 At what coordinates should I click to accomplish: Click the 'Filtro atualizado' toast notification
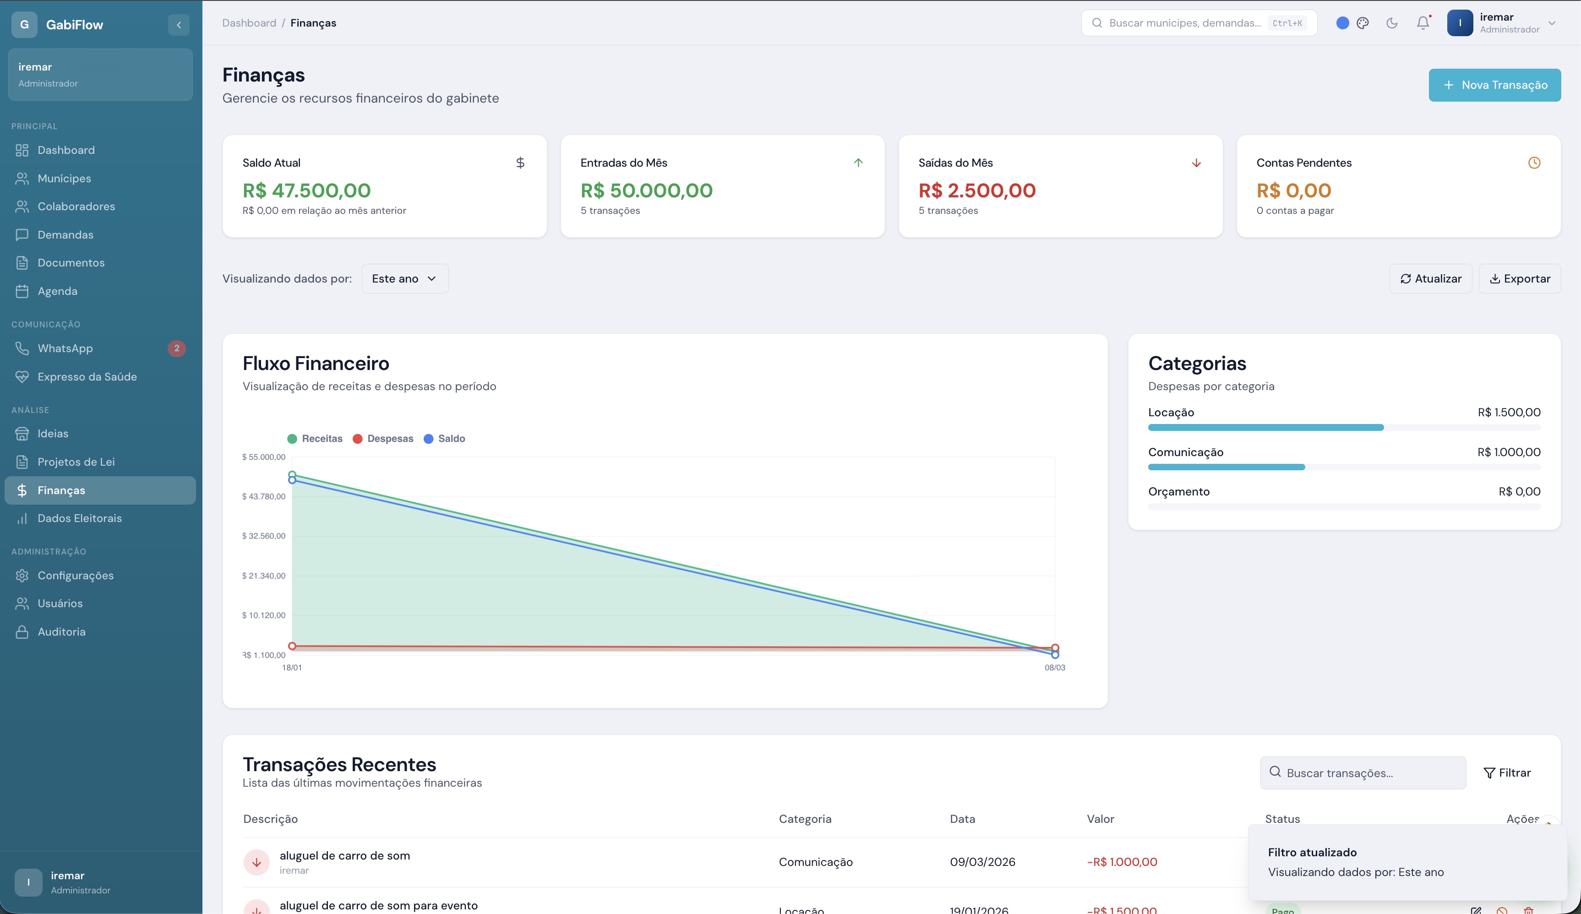(x=1407, y=862)
